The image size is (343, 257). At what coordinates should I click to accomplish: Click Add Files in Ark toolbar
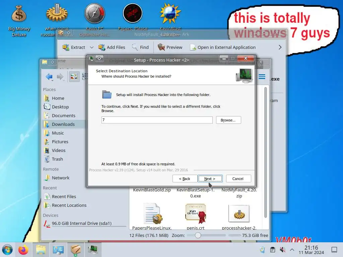pos(112,47)
